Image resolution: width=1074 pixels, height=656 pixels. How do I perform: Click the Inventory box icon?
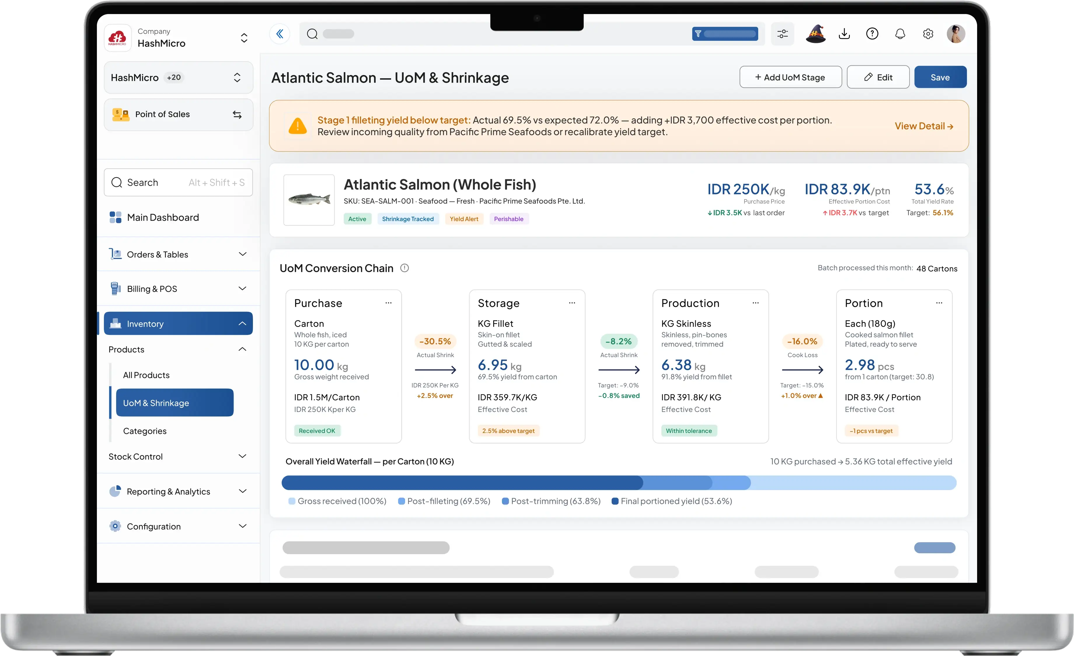click(x=116, y=323)
